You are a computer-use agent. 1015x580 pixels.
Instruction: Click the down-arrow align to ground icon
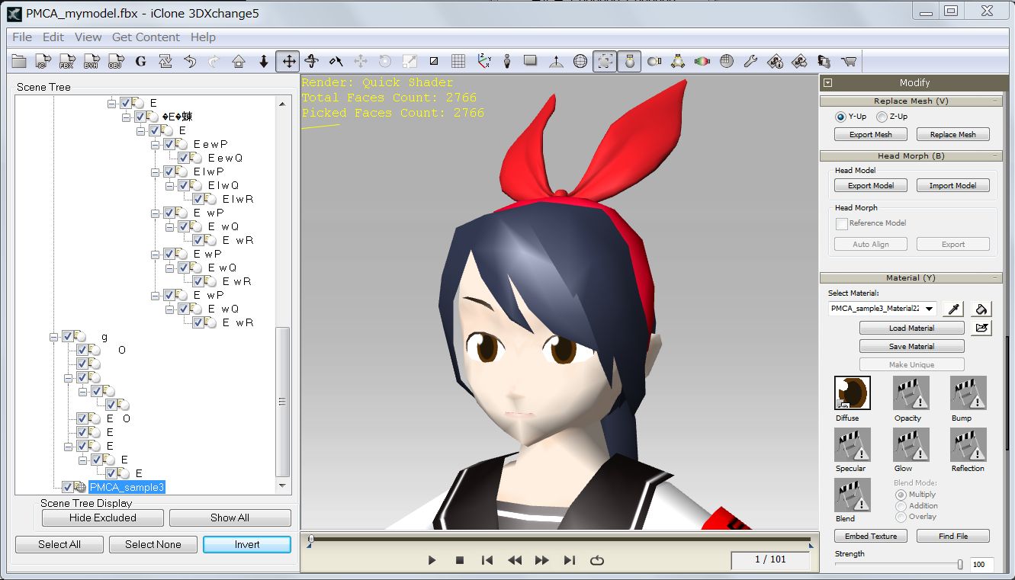(264, 61)
